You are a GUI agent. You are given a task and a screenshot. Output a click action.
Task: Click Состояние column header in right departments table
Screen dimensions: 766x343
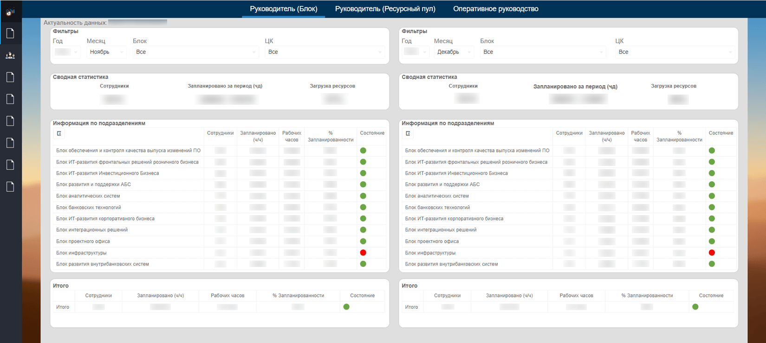(721, 133)
